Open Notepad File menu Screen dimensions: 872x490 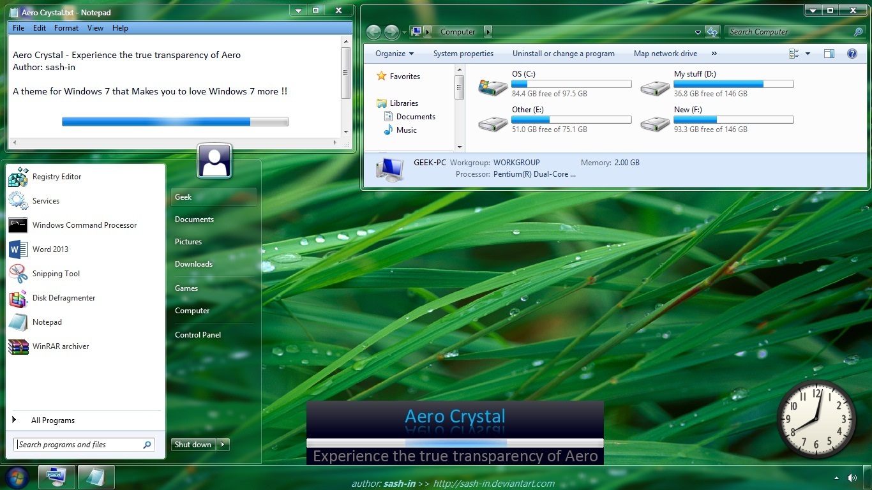pyautogui.click(x=19, y=28)
